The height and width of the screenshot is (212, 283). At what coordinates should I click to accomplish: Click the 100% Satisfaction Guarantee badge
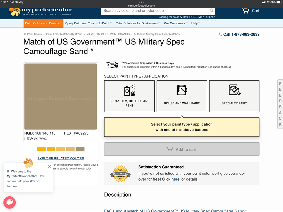(120, 174)
